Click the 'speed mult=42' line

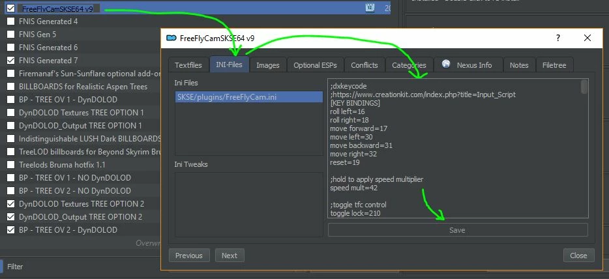[x=353, y=188]
